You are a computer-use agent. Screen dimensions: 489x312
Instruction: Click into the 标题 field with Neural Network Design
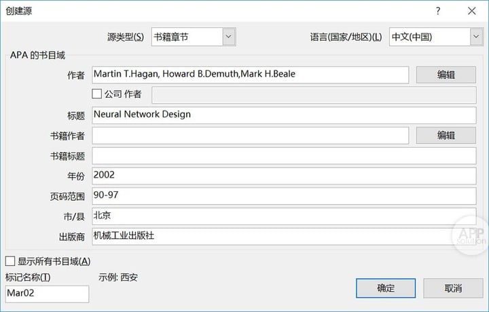284,115
